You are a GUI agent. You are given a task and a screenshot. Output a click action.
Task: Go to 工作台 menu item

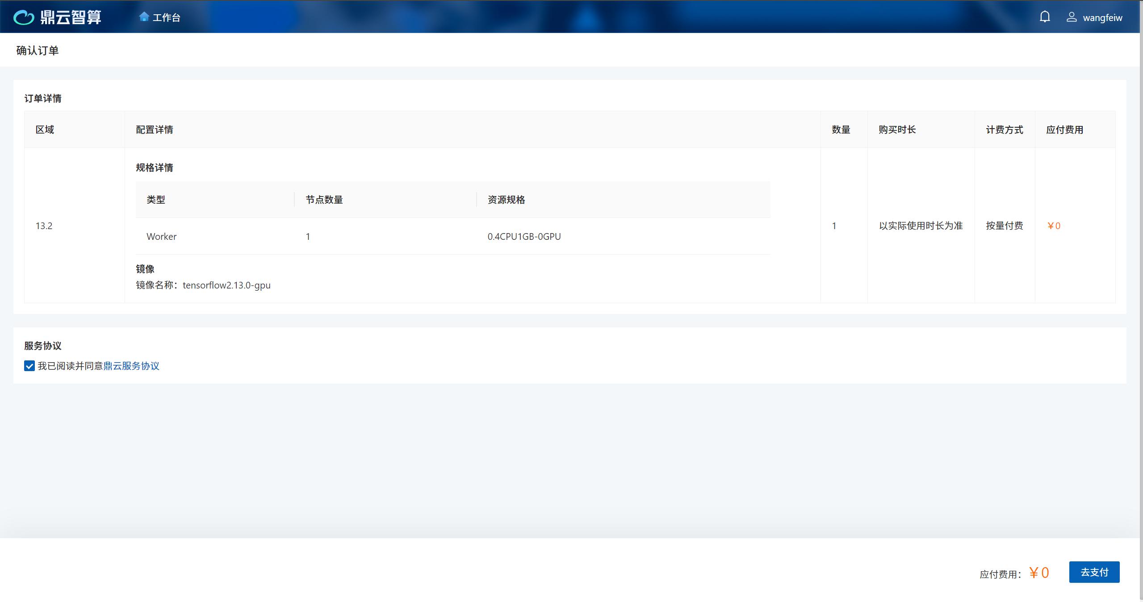(167, 17)
